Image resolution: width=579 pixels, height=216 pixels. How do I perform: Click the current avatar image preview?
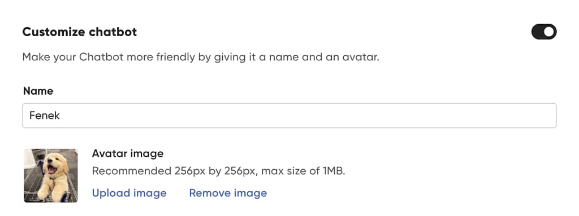tap(51, 175)
